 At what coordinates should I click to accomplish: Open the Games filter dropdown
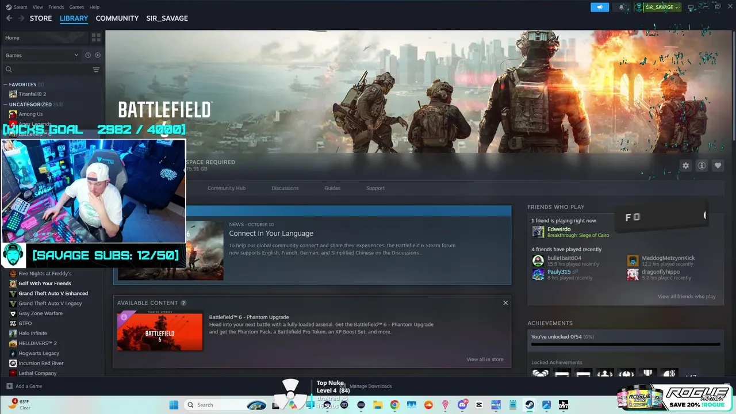click(42, 55)
